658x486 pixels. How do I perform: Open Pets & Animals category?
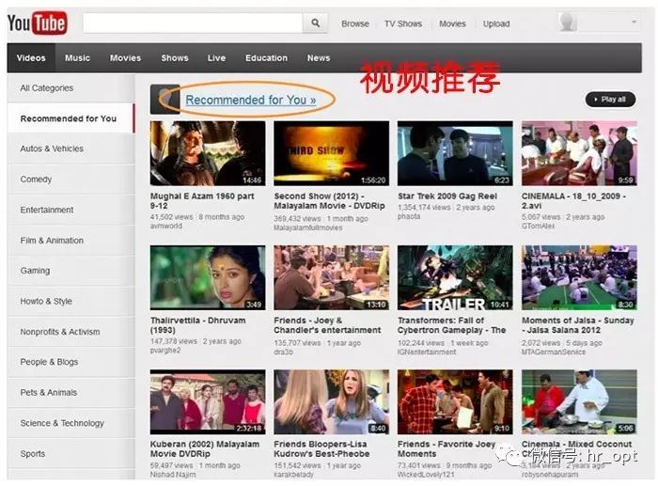click(70, 392)
